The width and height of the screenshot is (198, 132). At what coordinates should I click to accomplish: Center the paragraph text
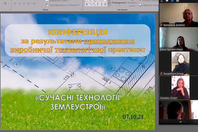[x=20, y=3]
